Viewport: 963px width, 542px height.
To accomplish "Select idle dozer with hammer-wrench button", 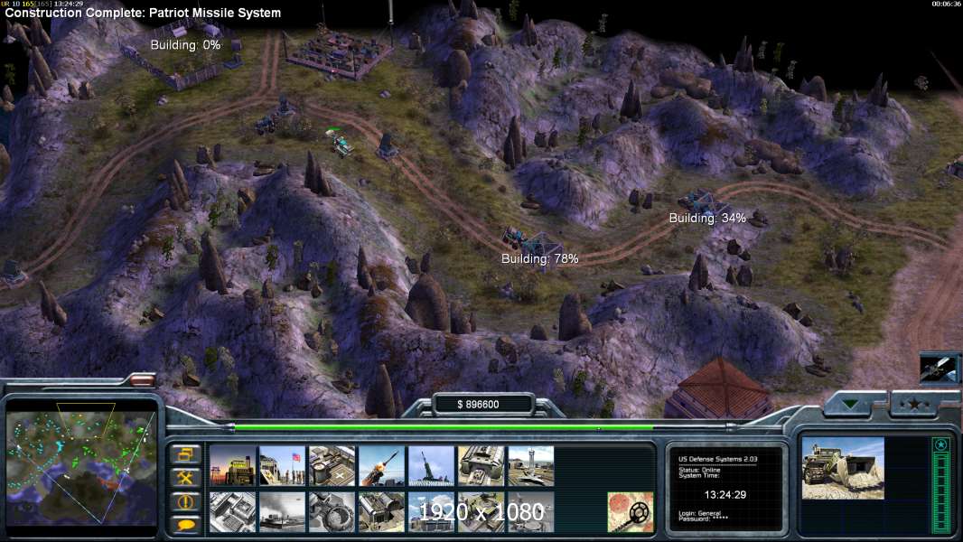I will [185, 478].
